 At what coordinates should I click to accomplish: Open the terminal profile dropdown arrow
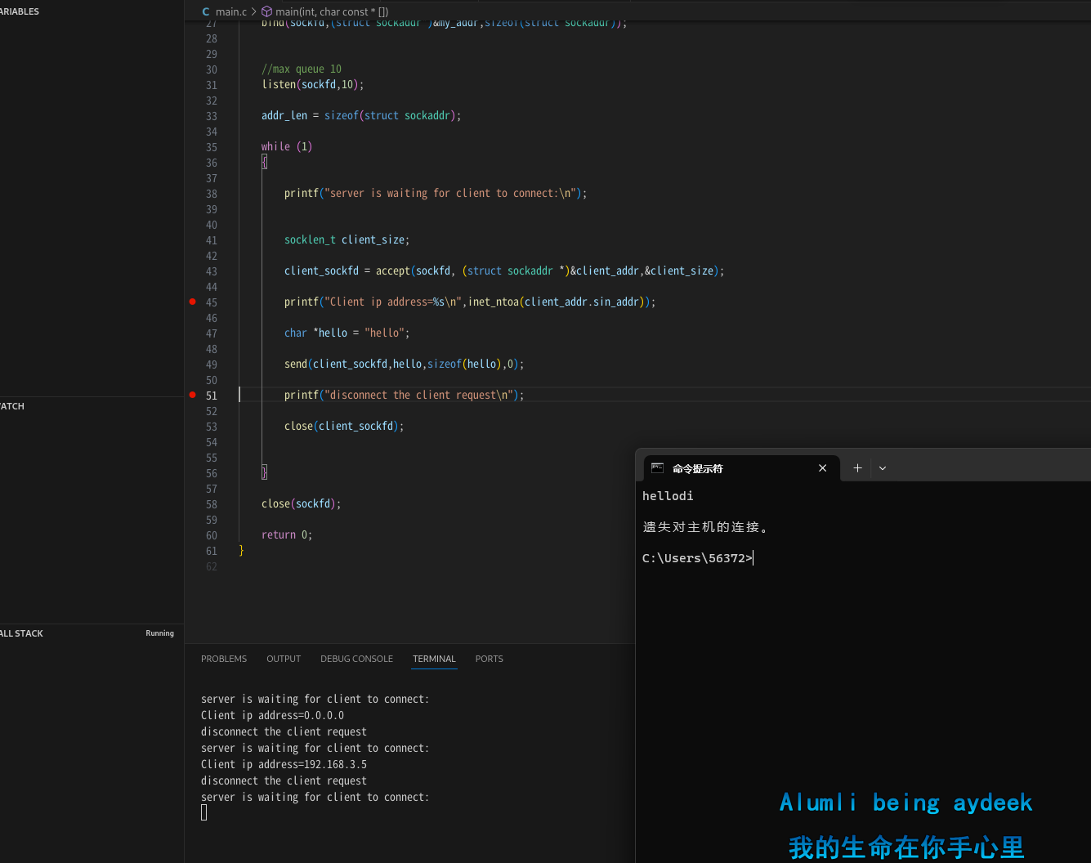click(x=883, y=468)
